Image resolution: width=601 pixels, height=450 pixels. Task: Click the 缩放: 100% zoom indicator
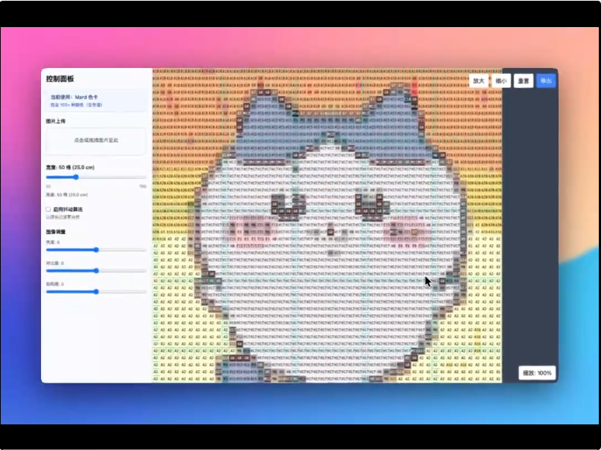tap(537, 372)
